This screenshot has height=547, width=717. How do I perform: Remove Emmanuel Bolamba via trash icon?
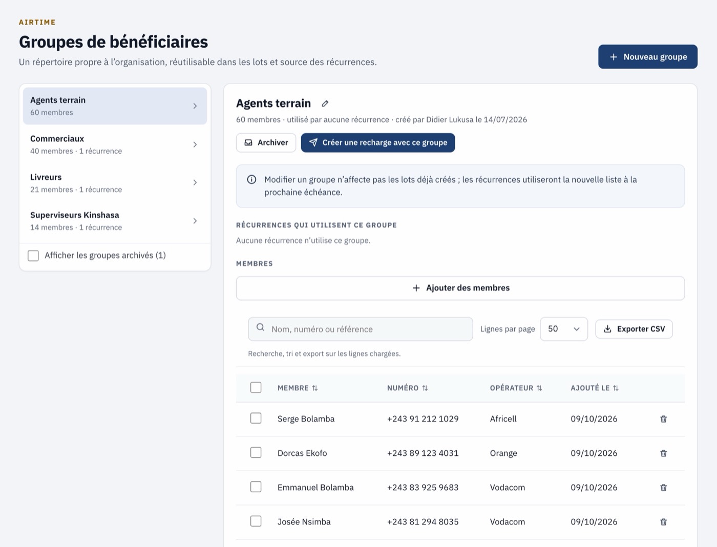663,488
